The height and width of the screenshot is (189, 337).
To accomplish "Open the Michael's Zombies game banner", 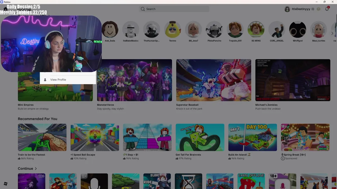I will (293, 80).
